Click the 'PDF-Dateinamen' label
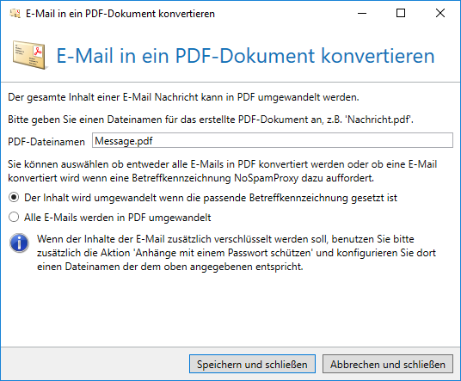The image size is (461, 381). pyautogui.click(x=46, y=142)
